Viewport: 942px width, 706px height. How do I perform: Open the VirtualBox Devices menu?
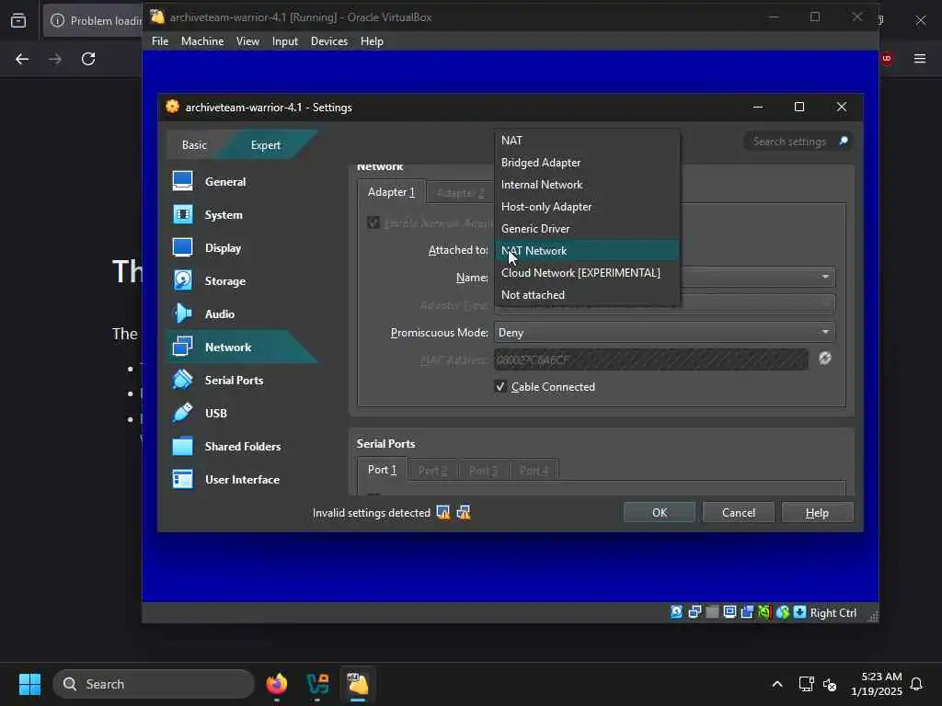pyautogui.click(x=329, y=40)
